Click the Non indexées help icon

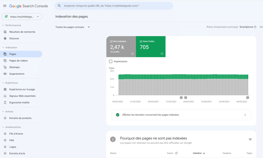tap(132, 54)
